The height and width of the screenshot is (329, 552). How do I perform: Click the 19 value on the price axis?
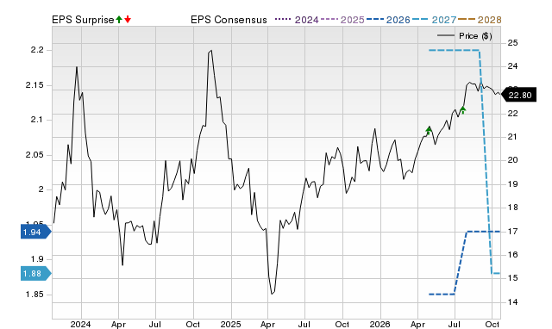coord(512,183)
